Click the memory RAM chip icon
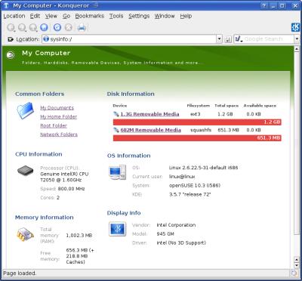Image resolution: width=302 pixels, height=281 pixels. [25, 234]
